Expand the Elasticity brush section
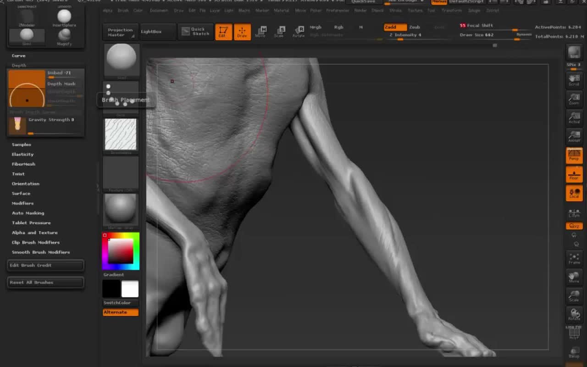 [22, 155]
